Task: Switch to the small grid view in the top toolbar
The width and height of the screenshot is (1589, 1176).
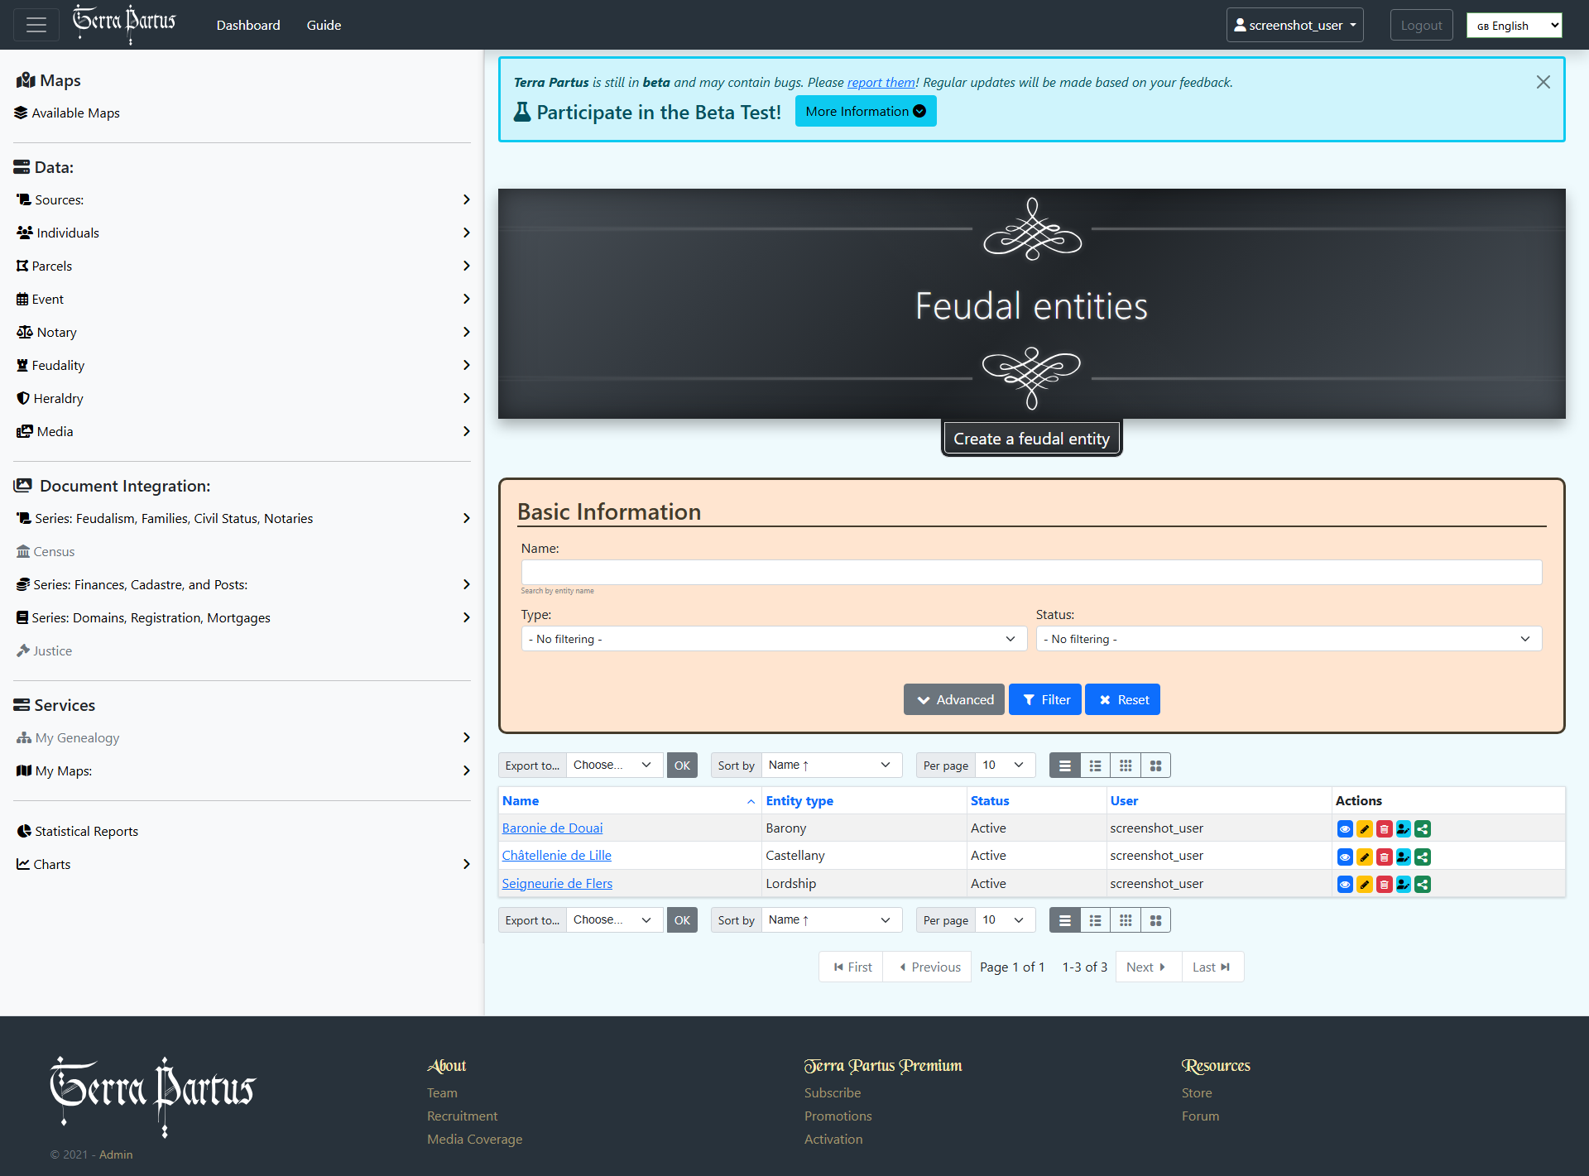Action: 1126,766
